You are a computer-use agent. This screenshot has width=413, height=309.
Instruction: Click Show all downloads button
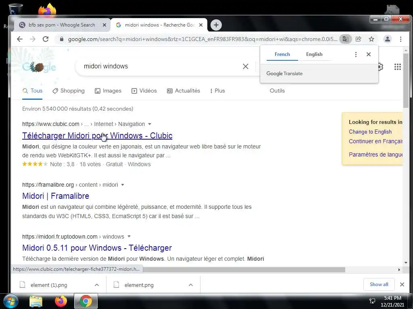[379, 284]
